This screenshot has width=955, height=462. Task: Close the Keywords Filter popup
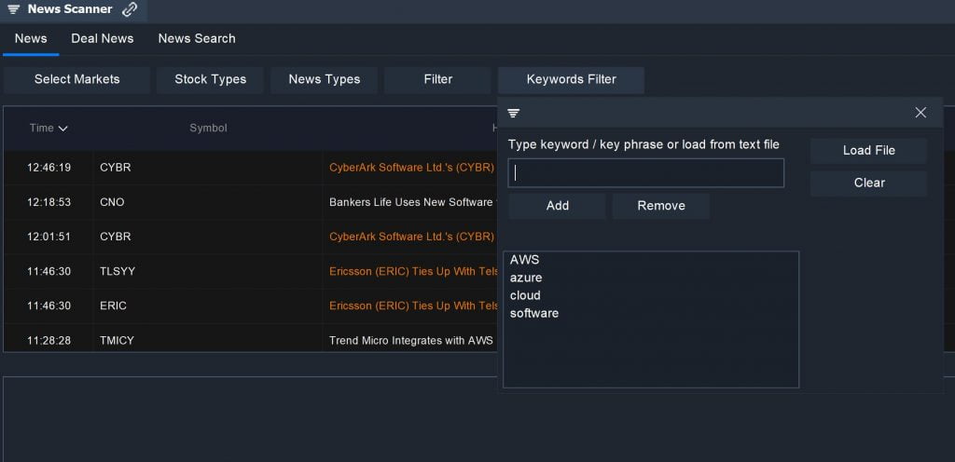click(x=920, y=113)
